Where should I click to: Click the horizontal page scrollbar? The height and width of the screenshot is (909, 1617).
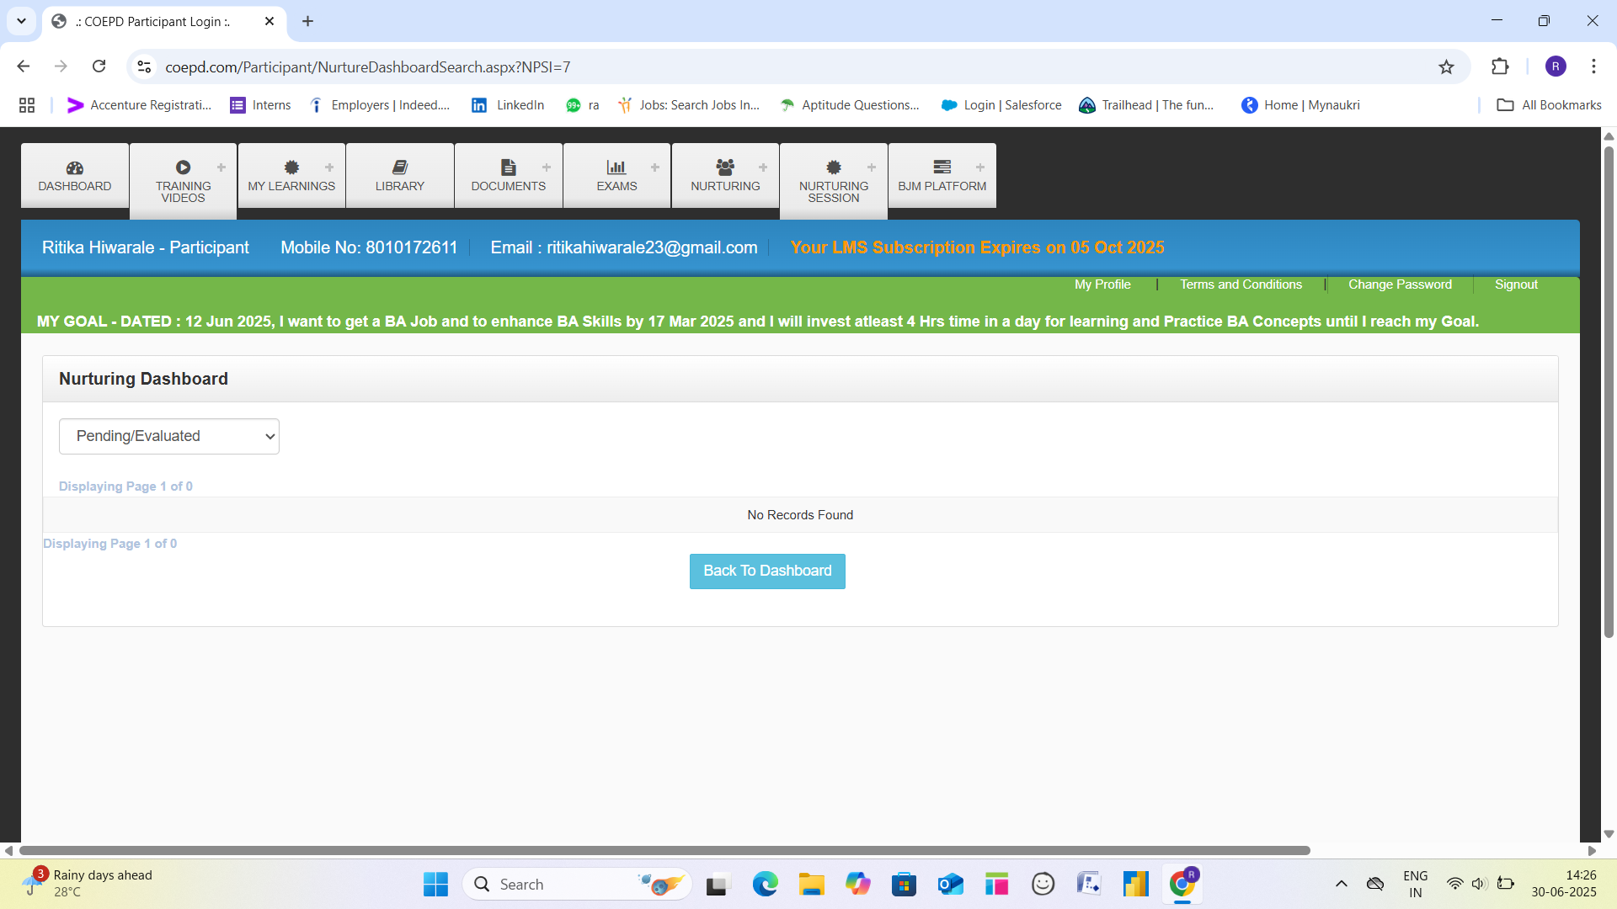point(664,850)
